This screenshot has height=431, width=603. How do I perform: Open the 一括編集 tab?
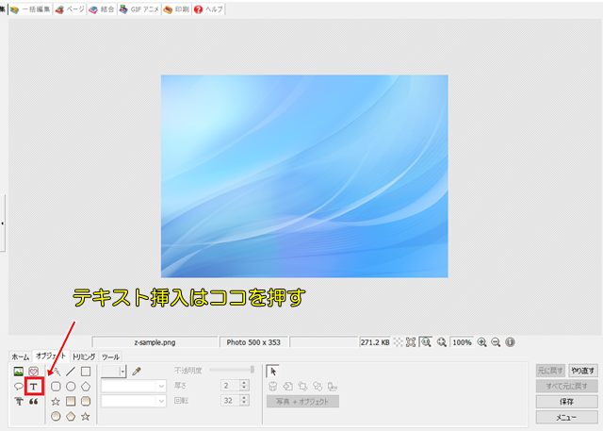pos(30,9)
